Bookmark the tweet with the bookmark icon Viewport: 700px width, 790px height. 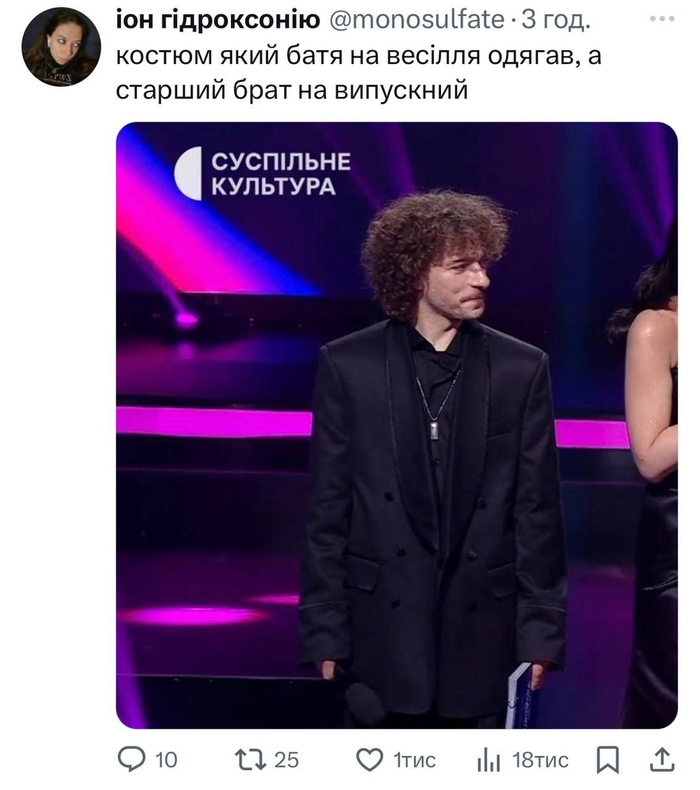(x=607, y=760)
